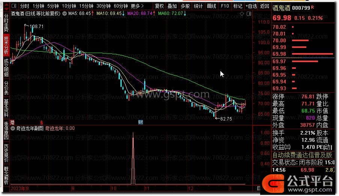Open the 复权 adjustment options
The image size is (339, 196).
[x=159, y=6]
